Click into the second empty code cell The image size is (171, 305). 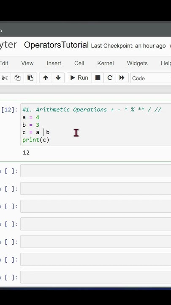click(x=95, y=189)
